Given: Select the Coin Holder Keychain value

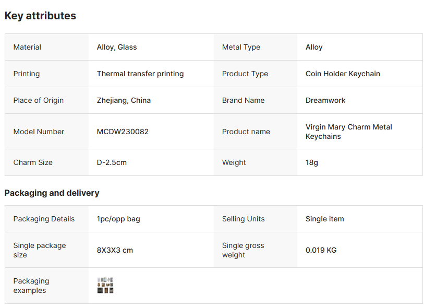Looking at the screenshot, I should click(x=343, y=74).
